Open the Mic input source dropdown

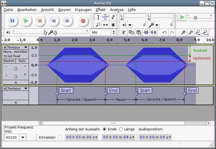click(x=103, y=33)
